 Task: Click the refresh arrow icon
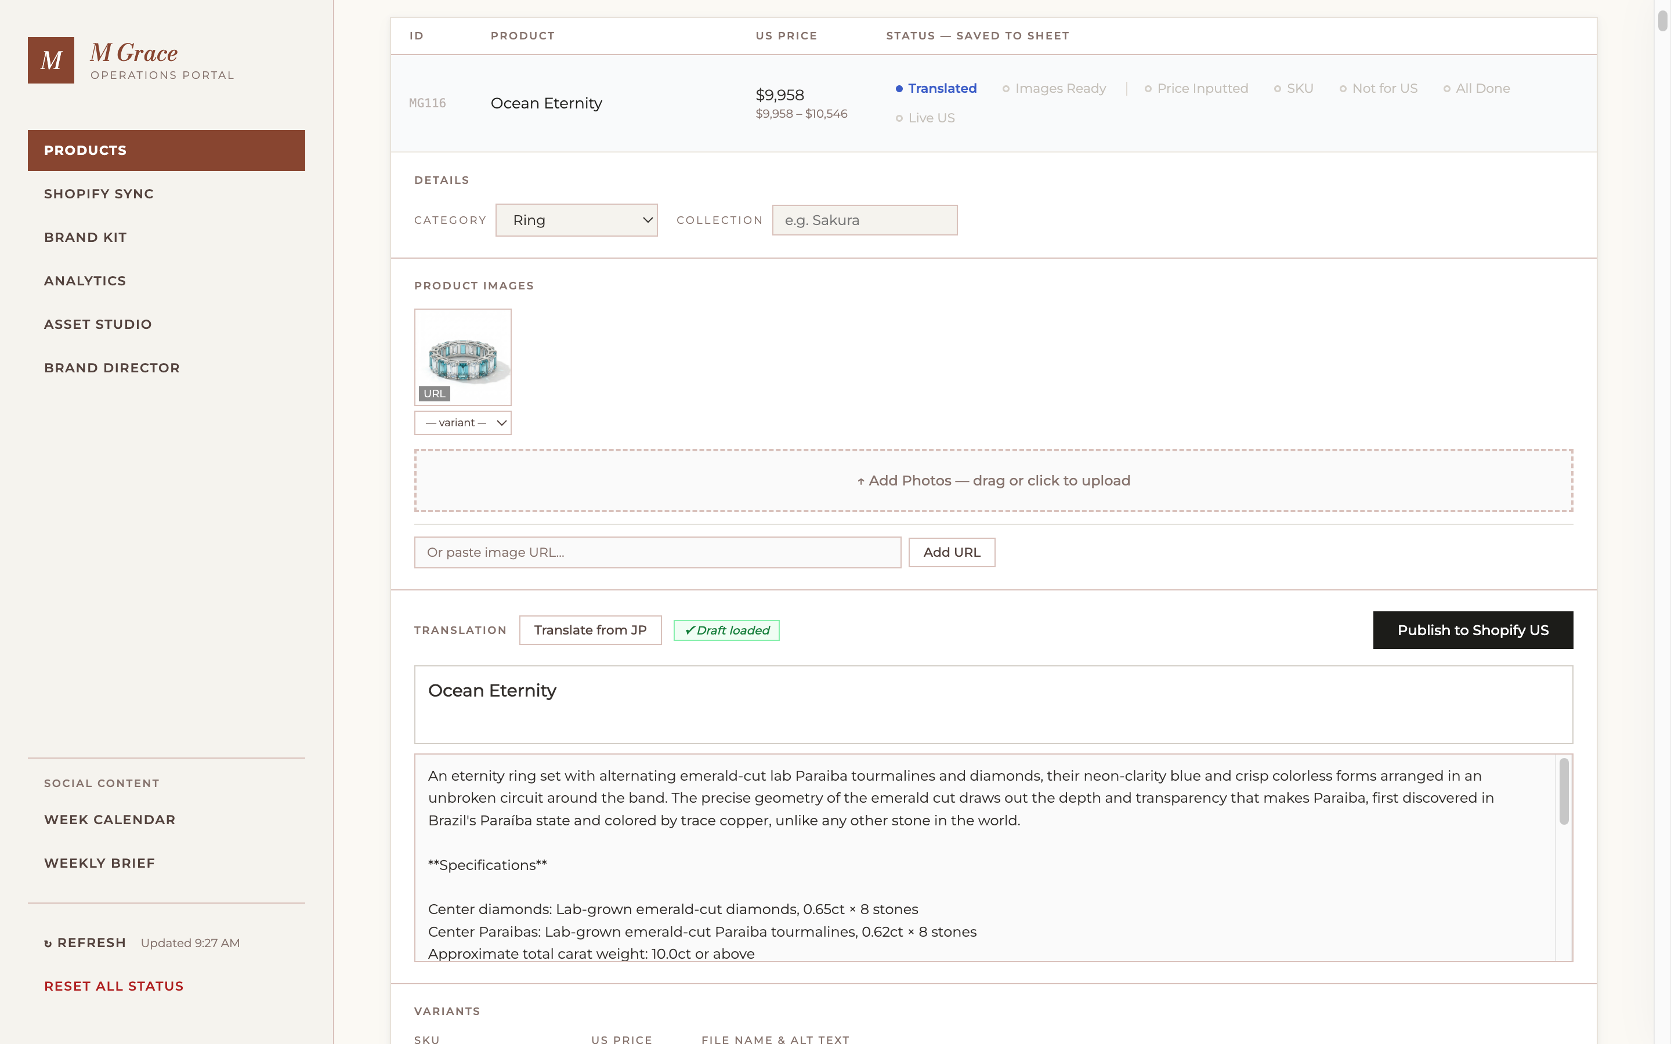point(48,944)
